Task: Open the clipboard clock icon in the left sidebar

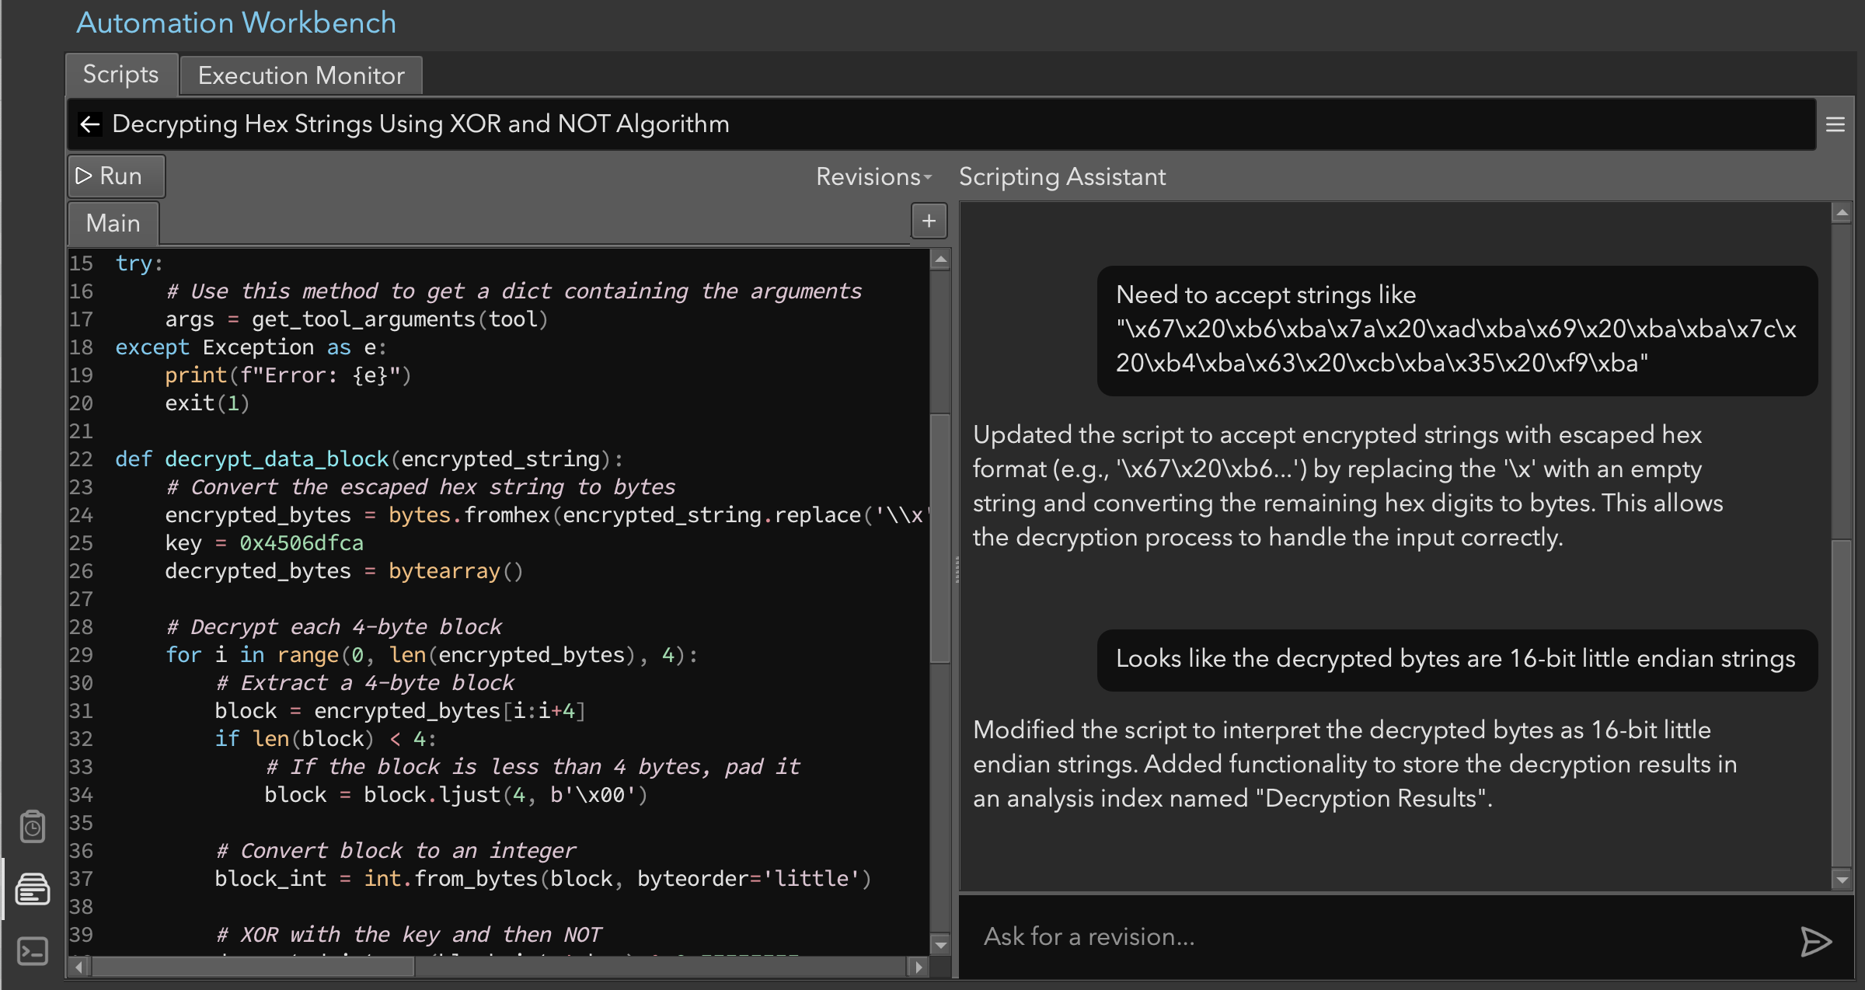Action: pyautogui.click(x=33, y=827)
